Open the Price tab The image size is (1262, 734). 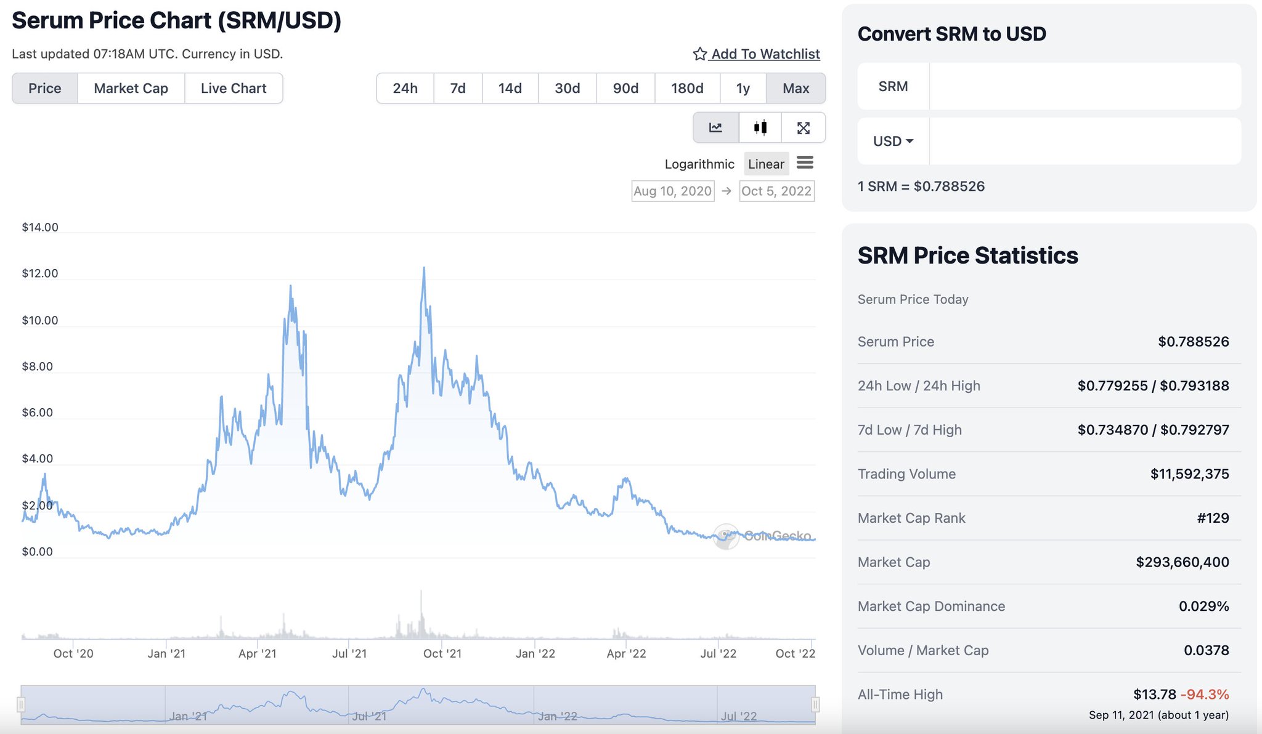pos(45,88)
